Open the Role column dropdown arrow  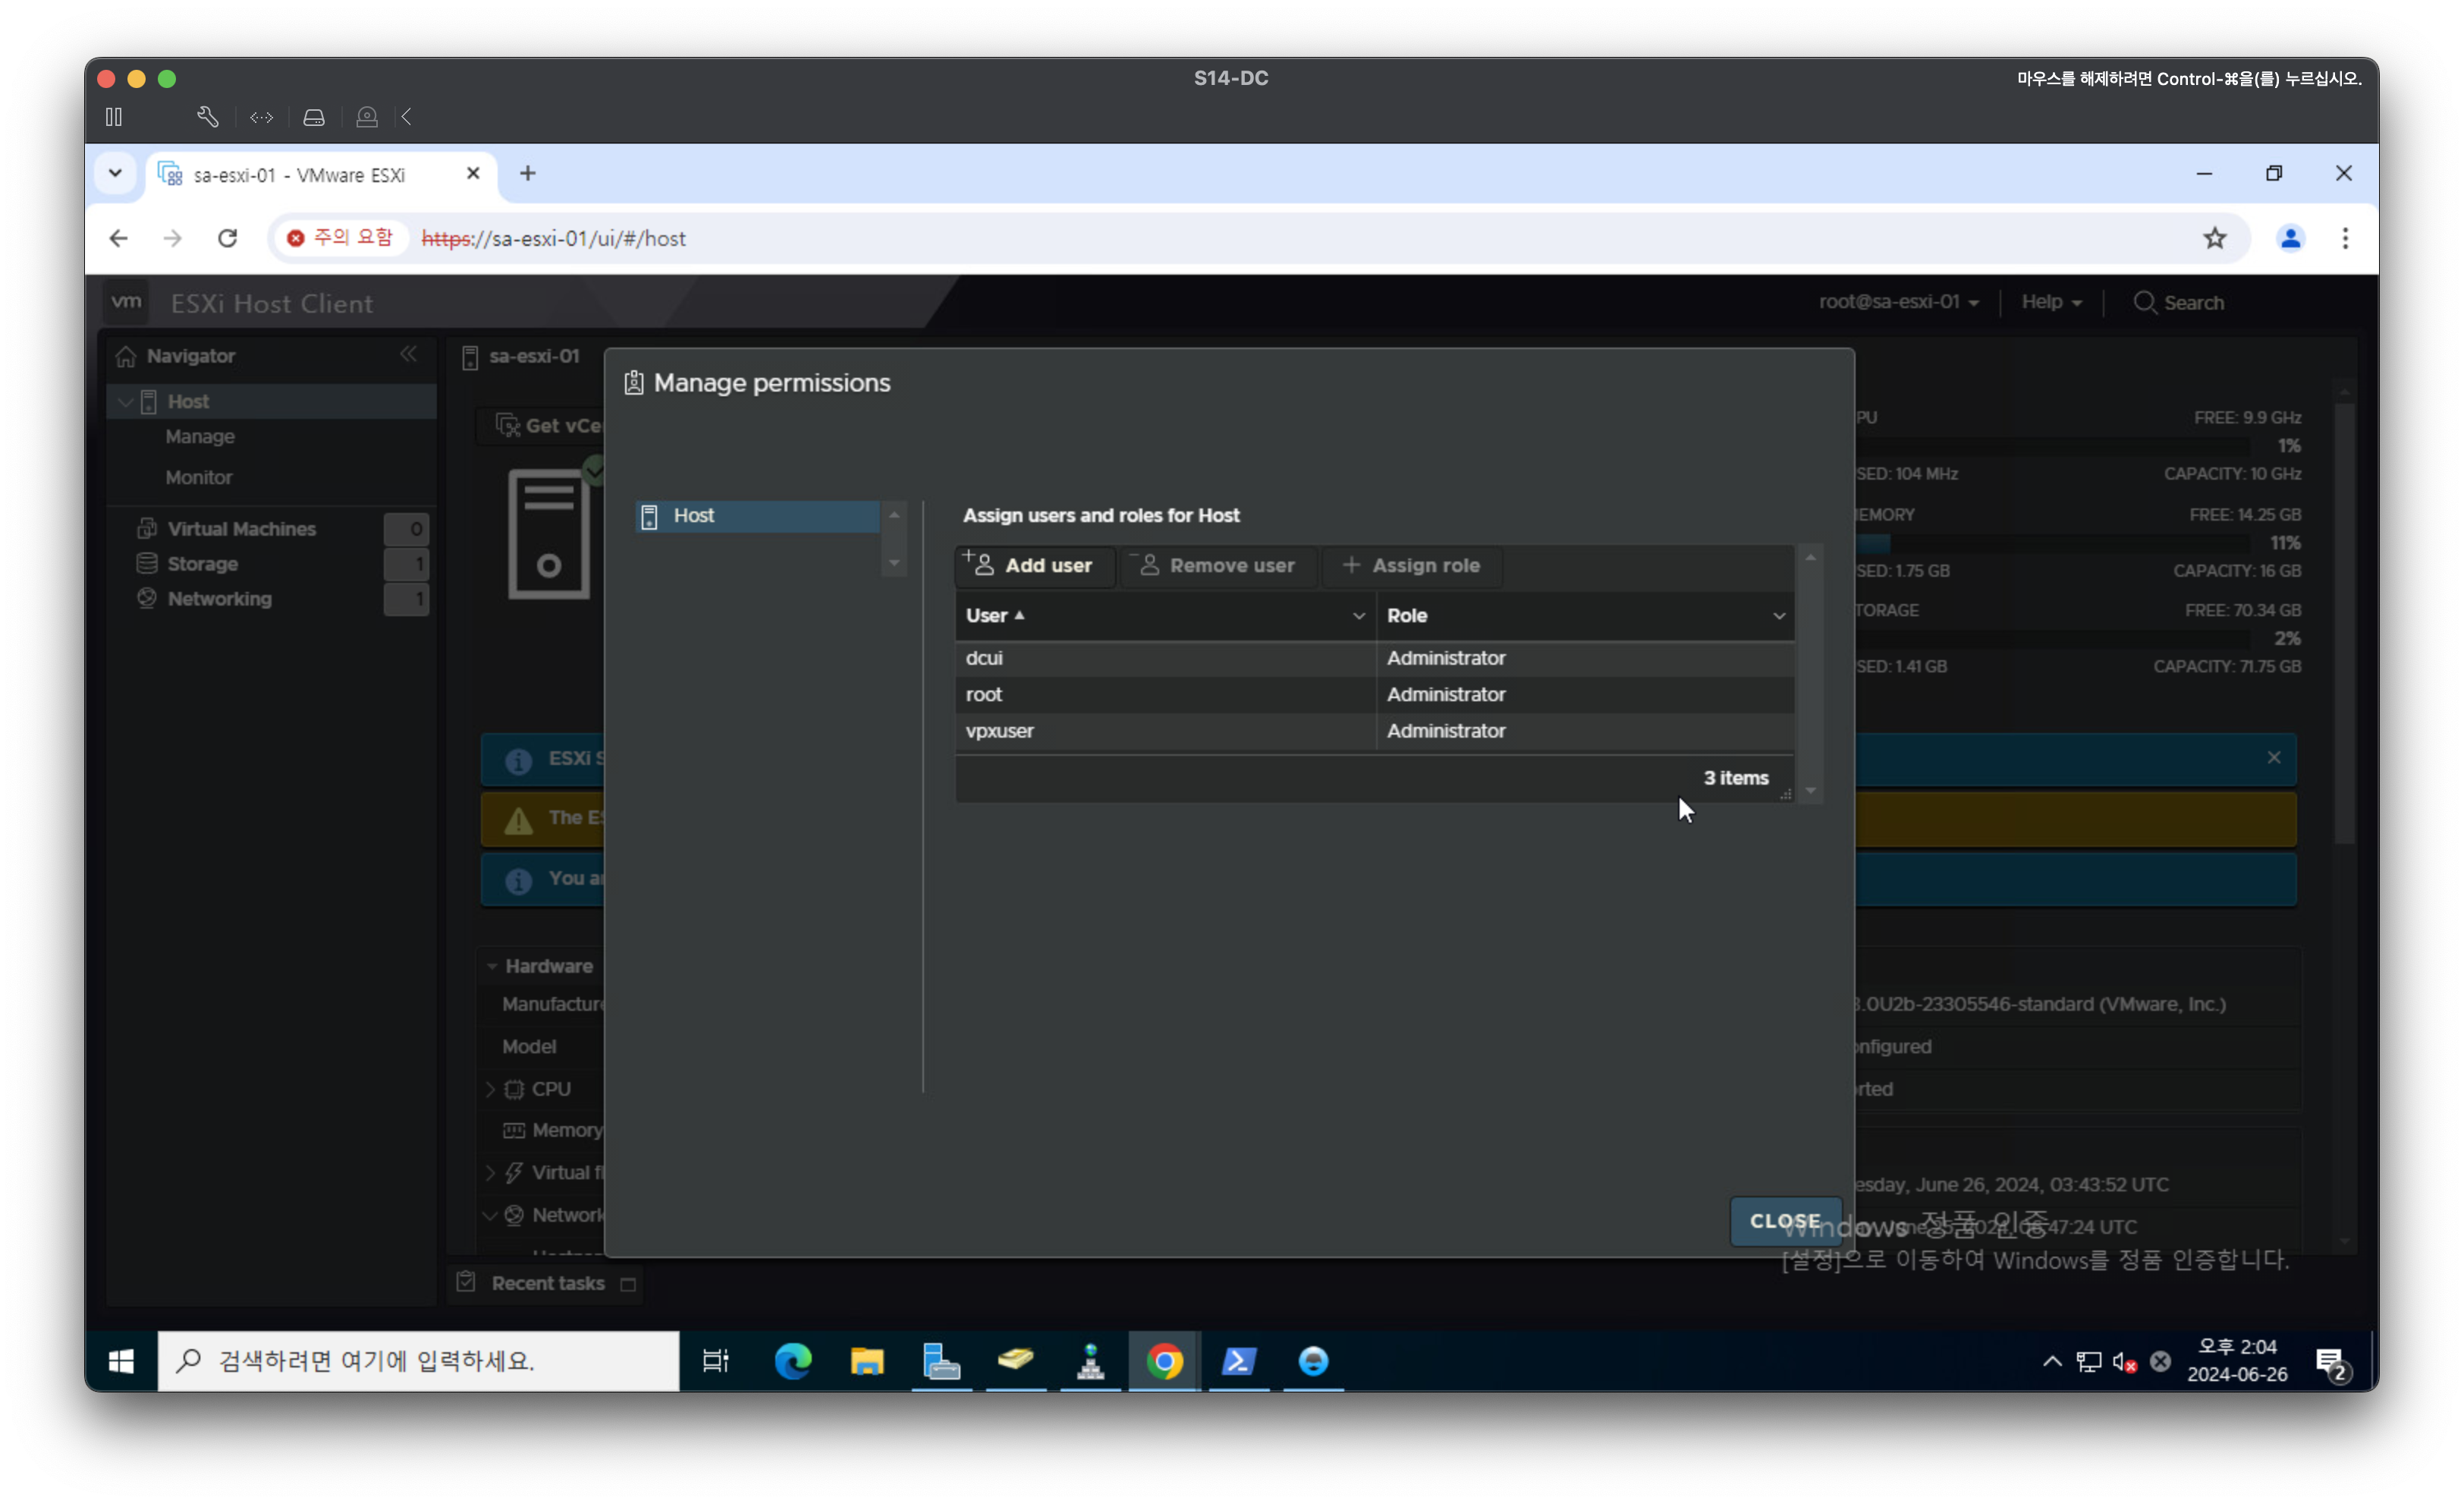pyautogui.click(x=1778, y=616)
